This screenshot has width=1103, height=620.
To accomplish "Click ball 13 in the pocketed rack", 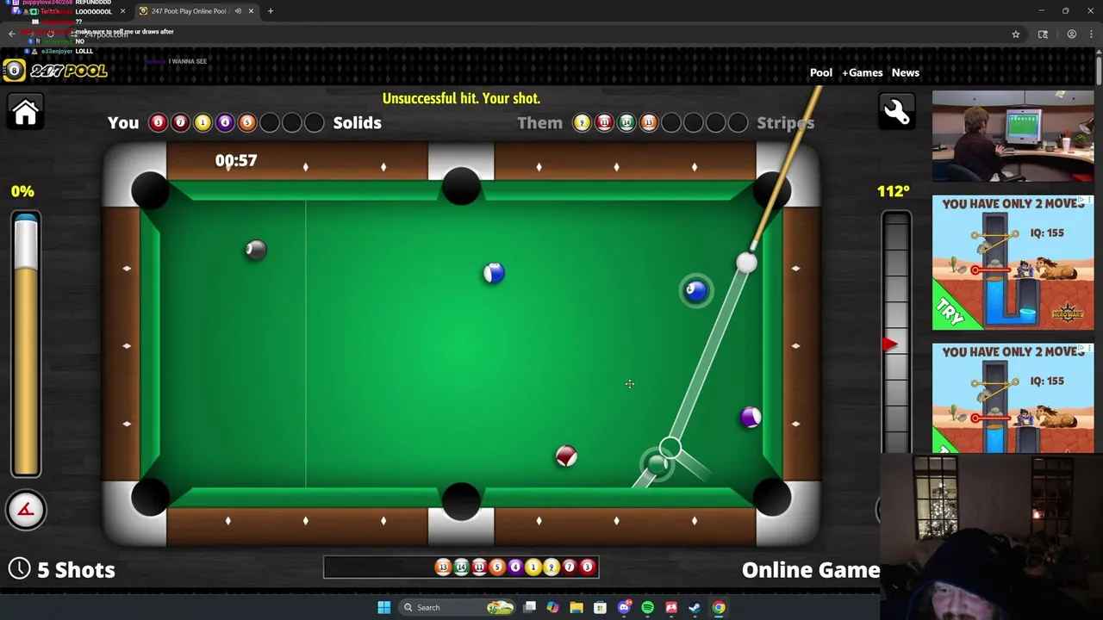I will (x=443, y=567).
